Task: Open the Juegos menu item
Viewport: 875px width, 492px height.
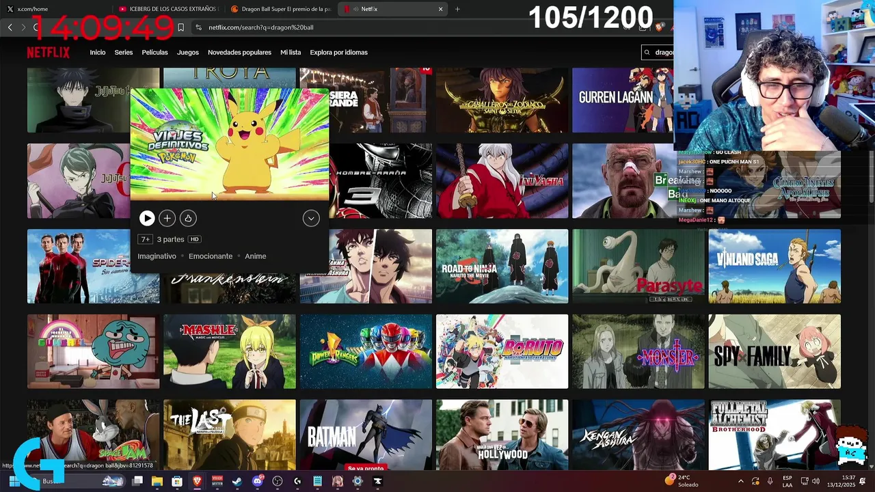Action: (188, 53)
